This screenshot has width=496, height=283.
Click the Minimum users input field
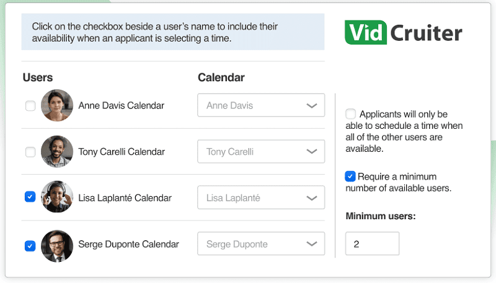pyautogui.click(x=372, y=244)
